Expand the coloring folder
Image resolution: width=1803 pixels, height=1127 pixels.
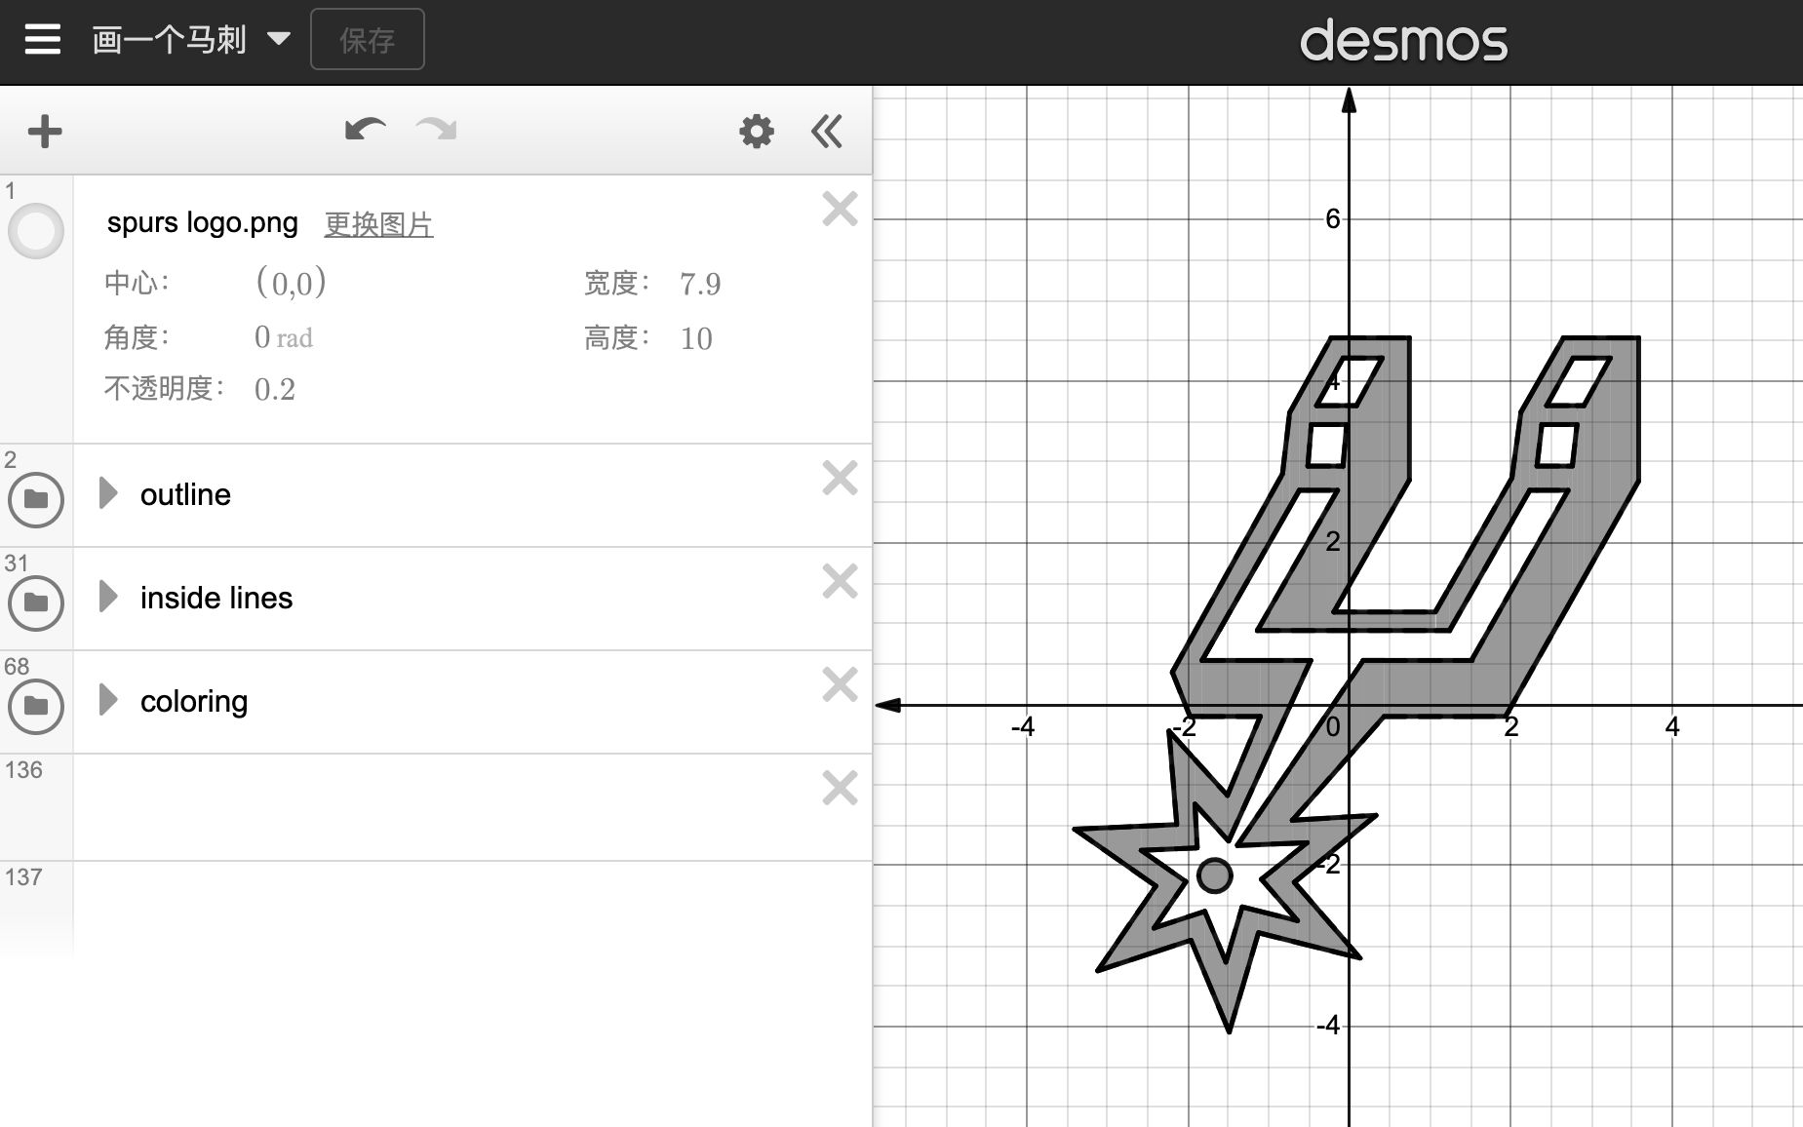[108, 700]
